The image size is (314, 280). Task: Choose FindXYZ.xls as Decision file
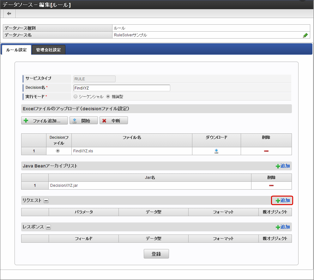pos(58,151)
